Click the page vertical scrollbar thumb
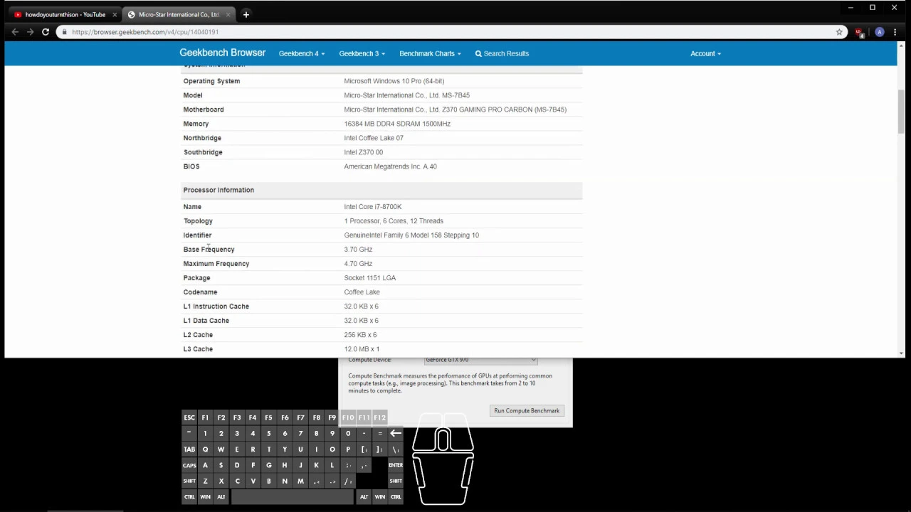This screenshot has width=911, height=512. [x=902, y=110]
